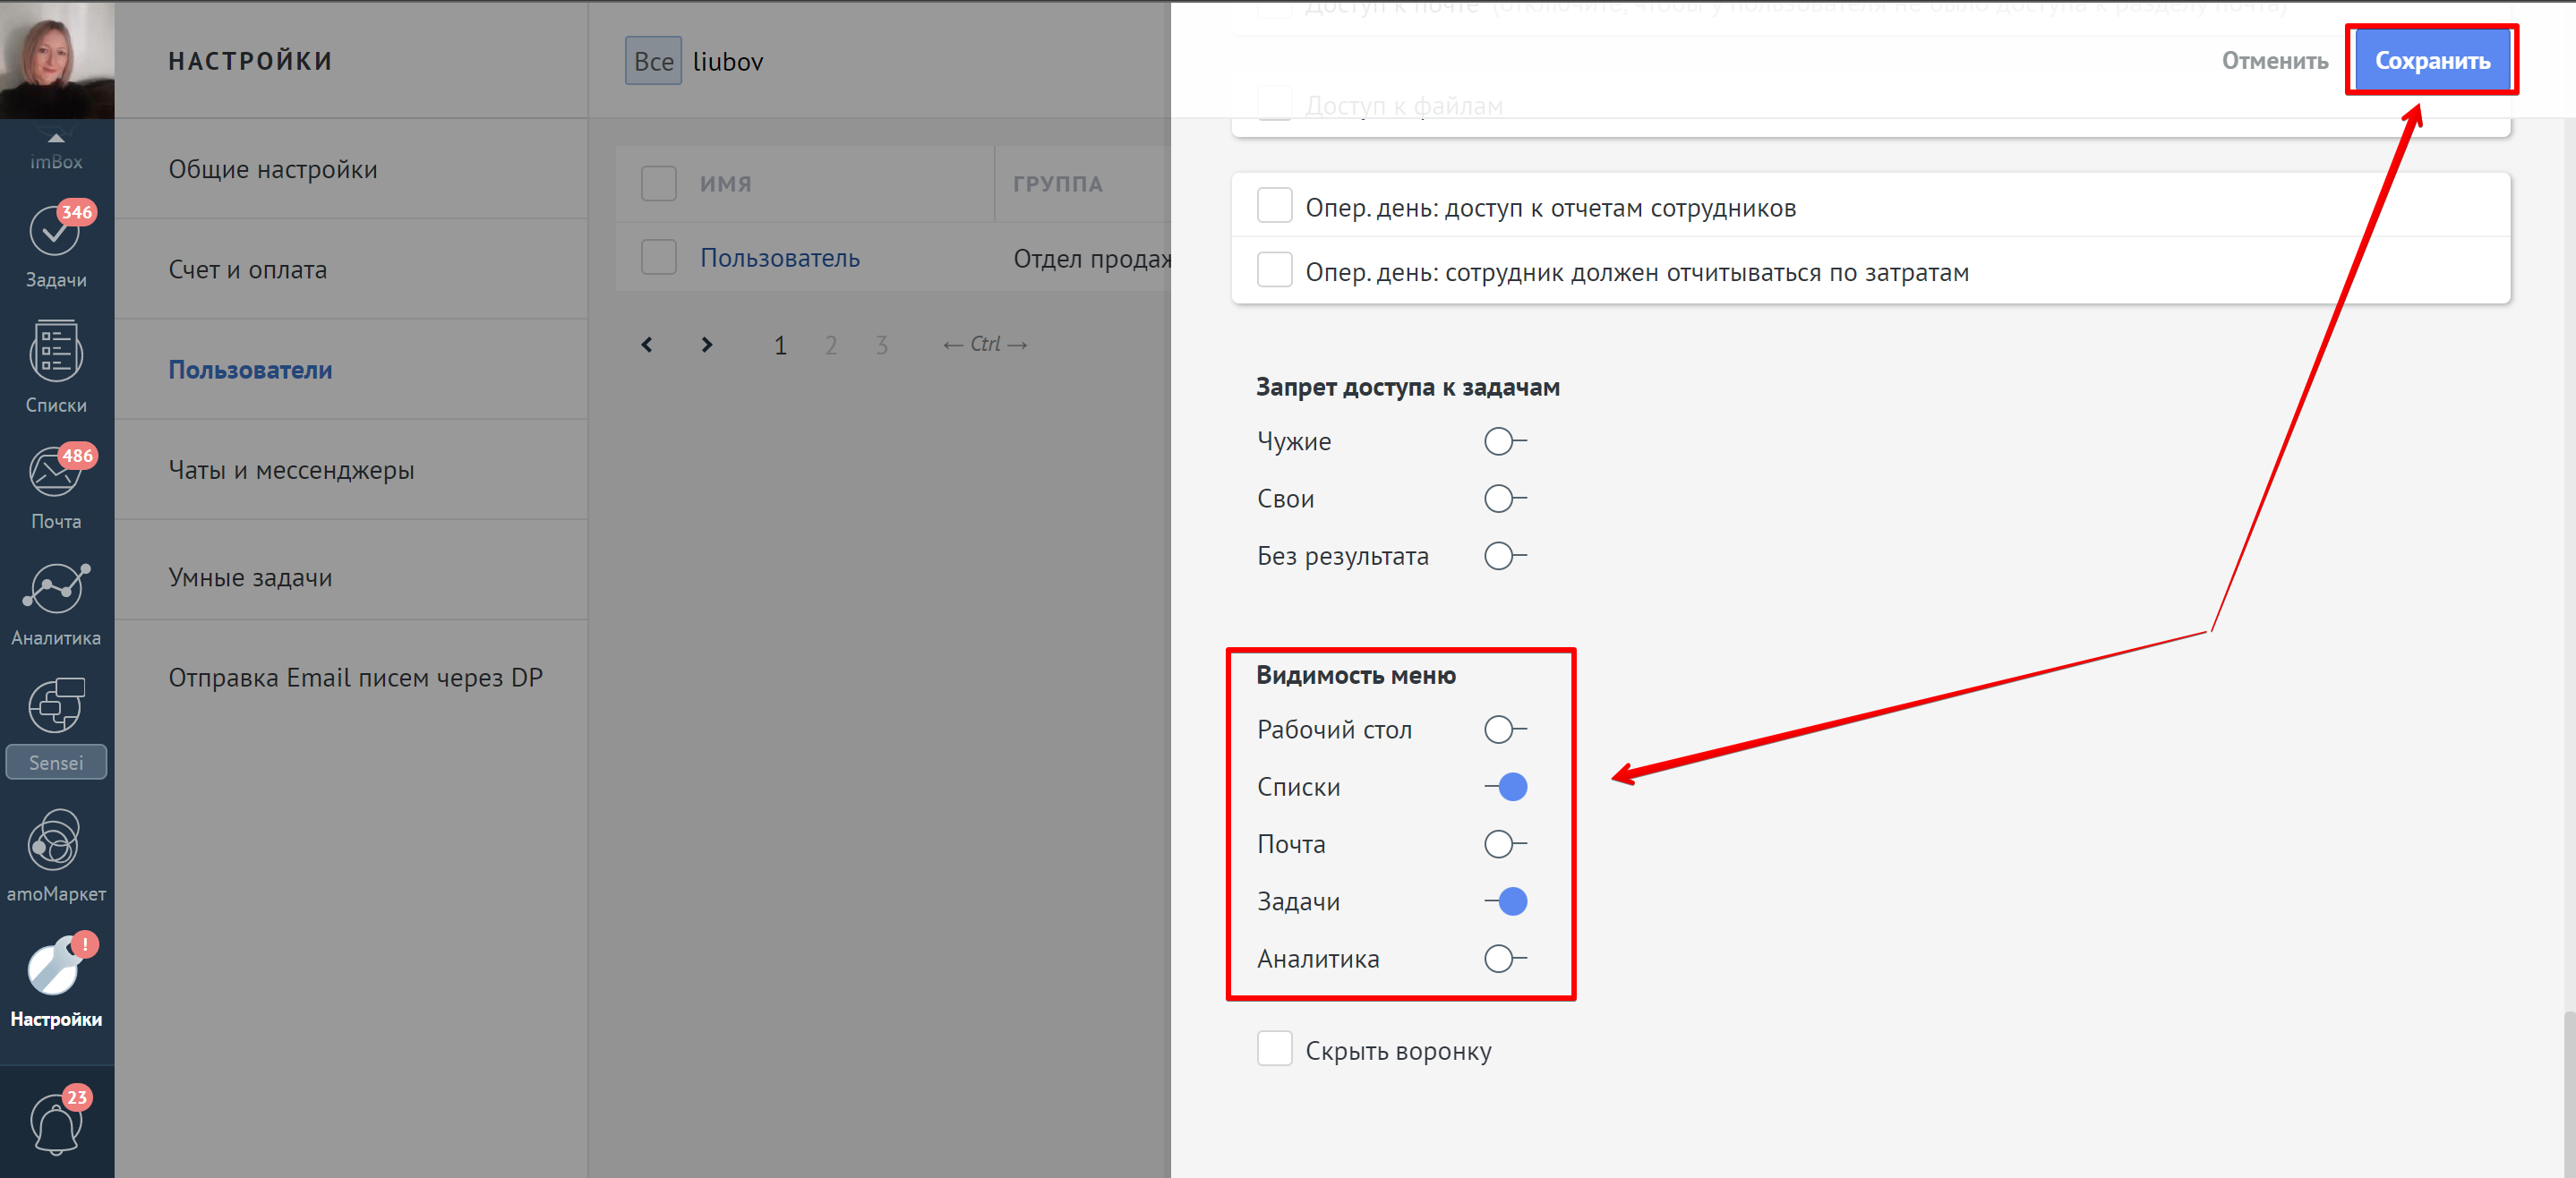Disable Списки menu visibility switch

pos(1505,787)
